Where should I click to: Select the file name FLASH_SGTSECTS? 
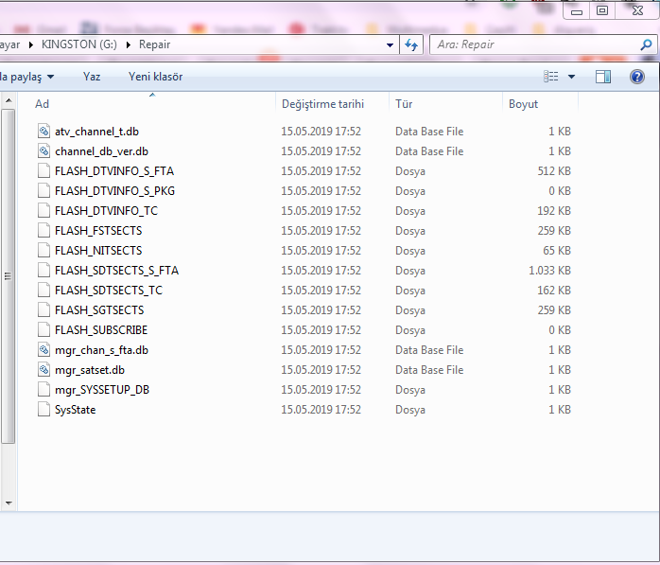pos(99,310)
